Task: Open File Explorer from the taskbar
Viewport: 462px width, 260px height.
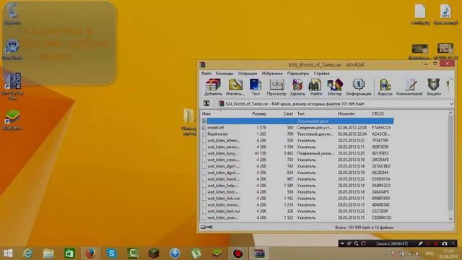Action: (x=48, y=253)
